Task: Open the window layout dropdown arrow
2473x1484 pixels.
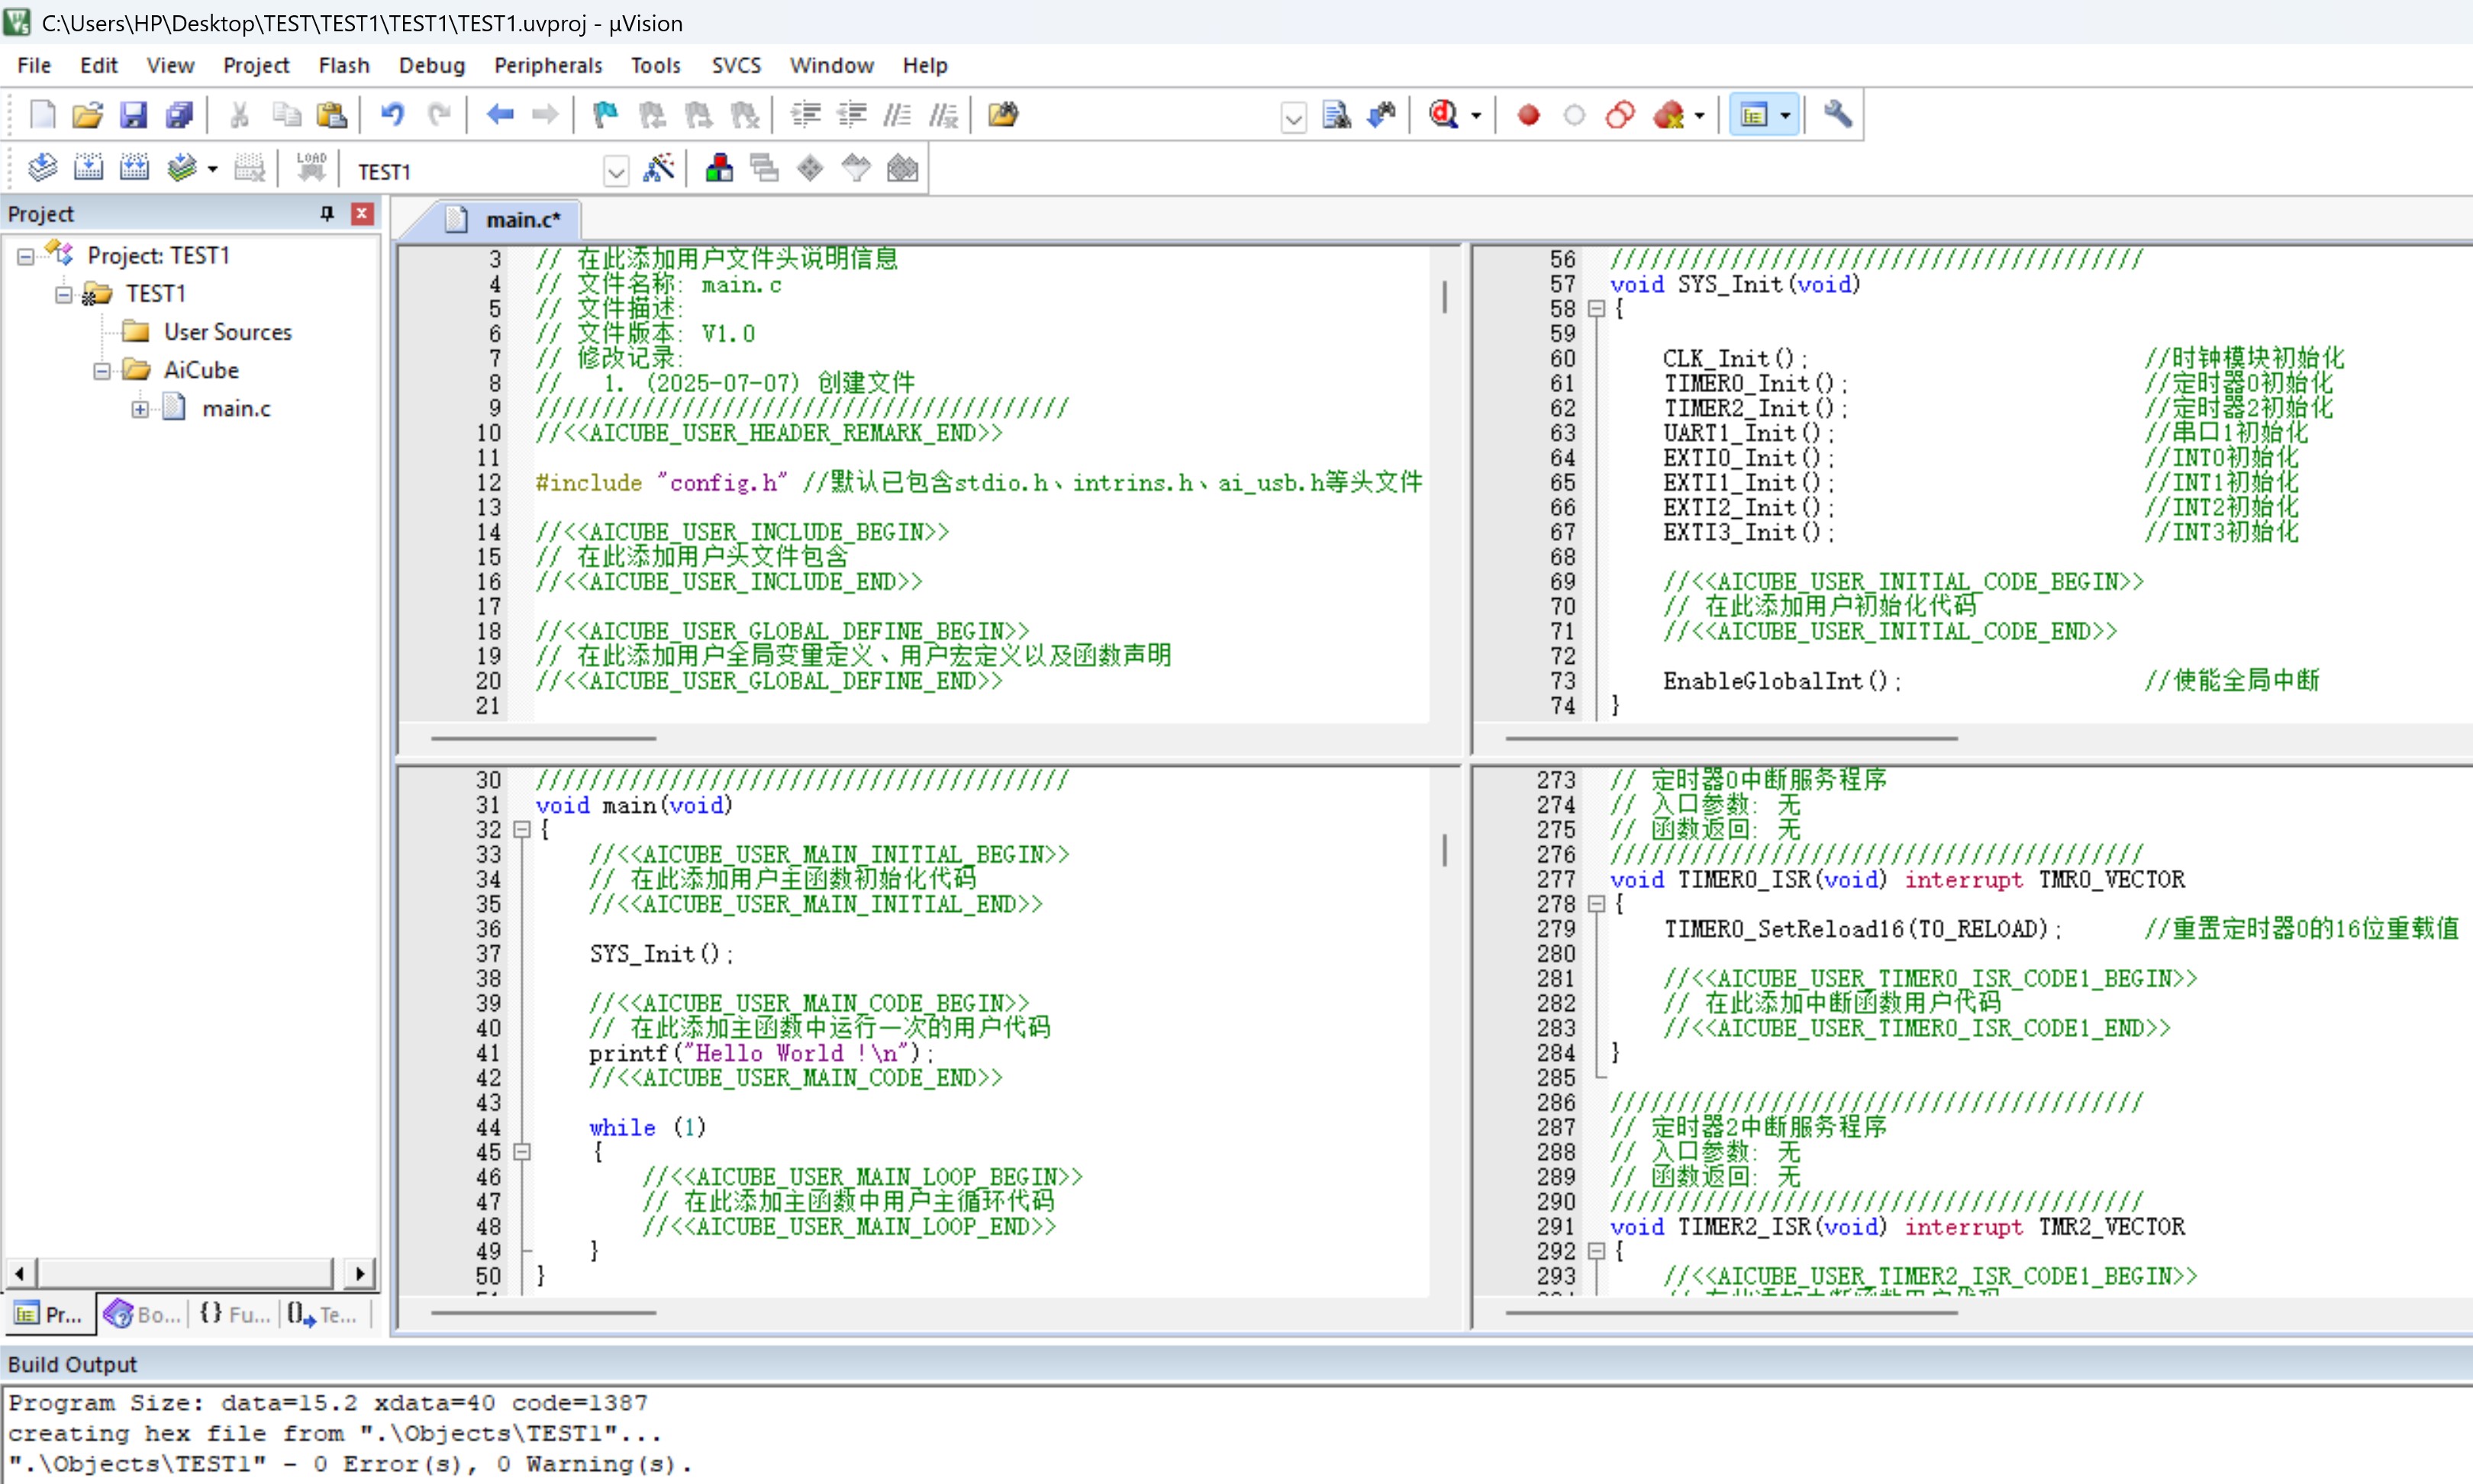Action: coord(1786,116)
